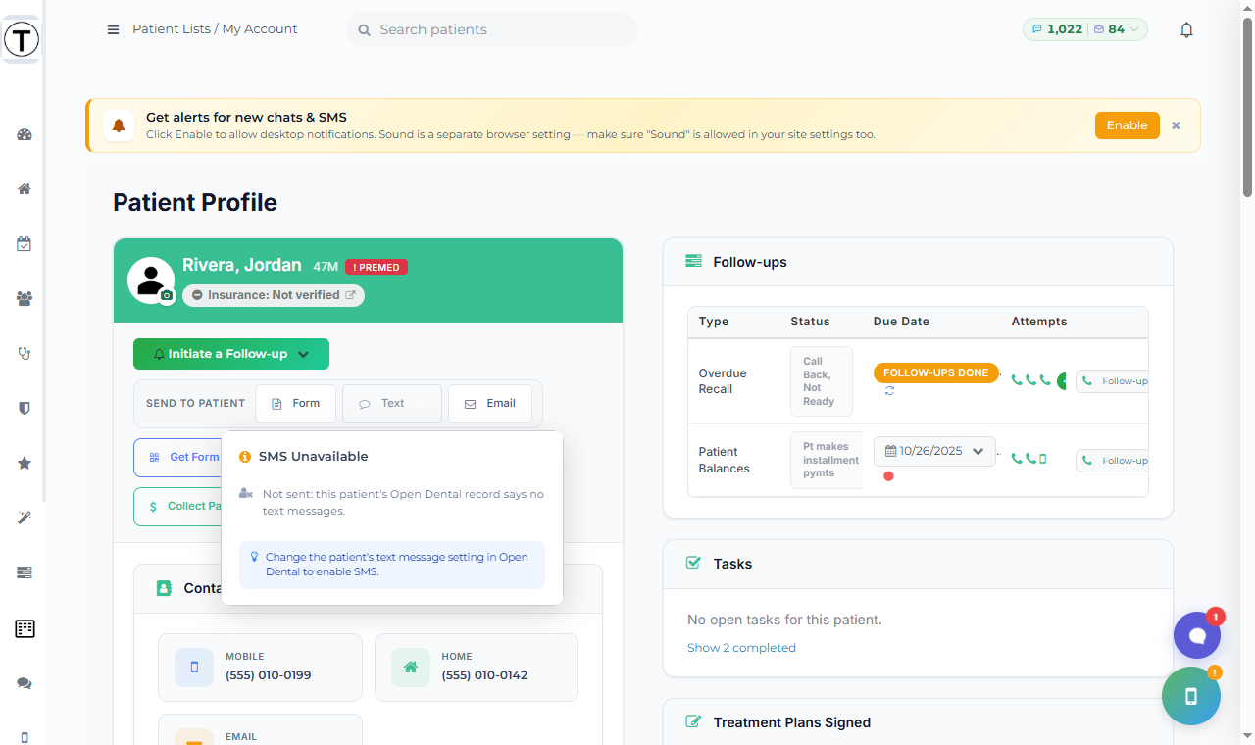The image size is (1255, 745).
Task: Toggle the hamburger menu icon
Action: tap(113, 29)
